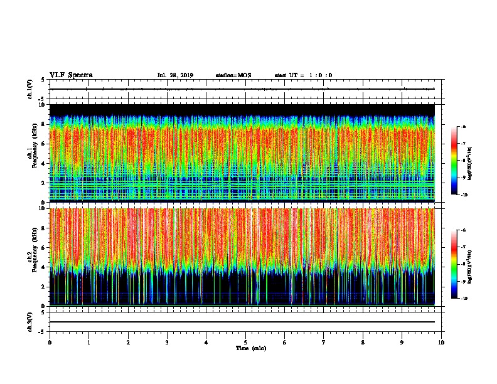Click the "-9" label on ch.2 colorbar

(x=463, y=281)
